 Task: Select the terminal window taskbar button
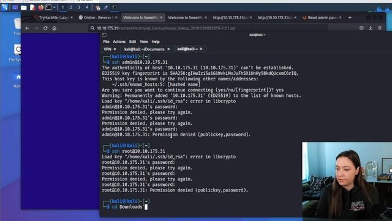coord(115,7)
